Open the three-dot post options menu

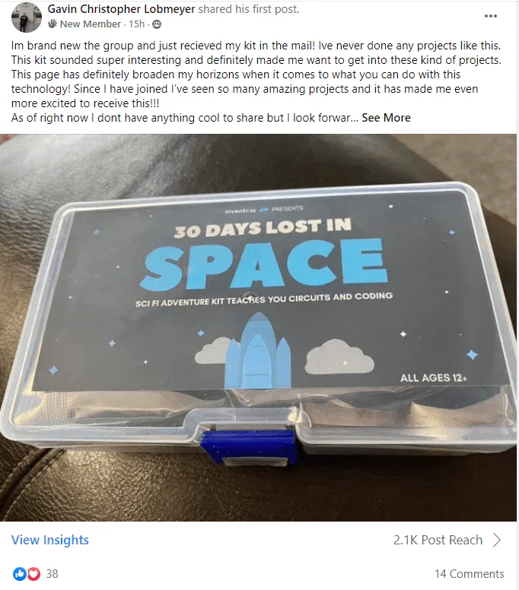click(490, 16)
